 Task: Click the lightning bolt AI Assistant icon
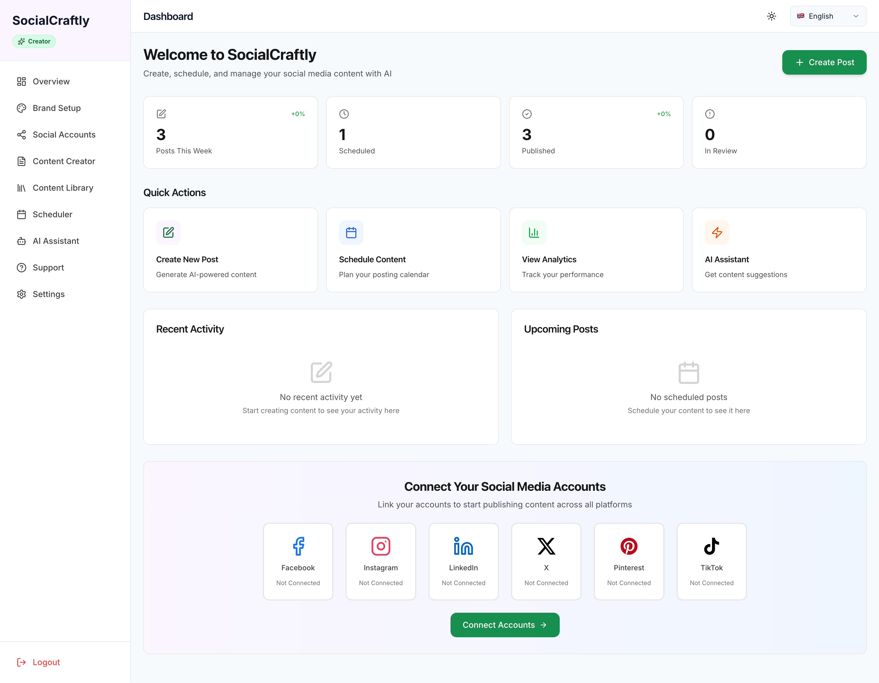tap(716, 233)
